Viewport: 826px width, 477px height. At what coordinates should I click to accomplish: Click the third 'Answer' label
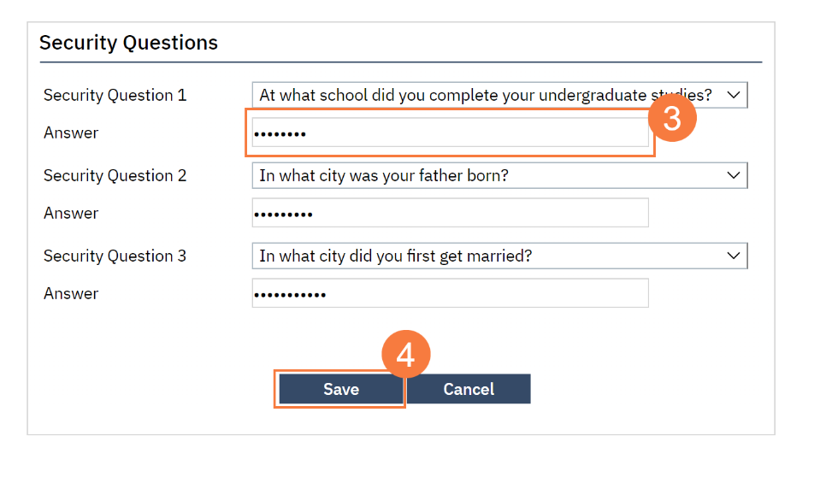(71, 294)
